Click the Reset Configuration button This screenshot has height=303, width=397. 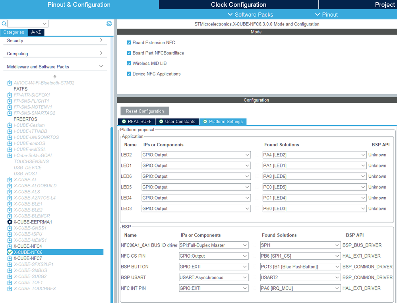(x=145, y=111)
